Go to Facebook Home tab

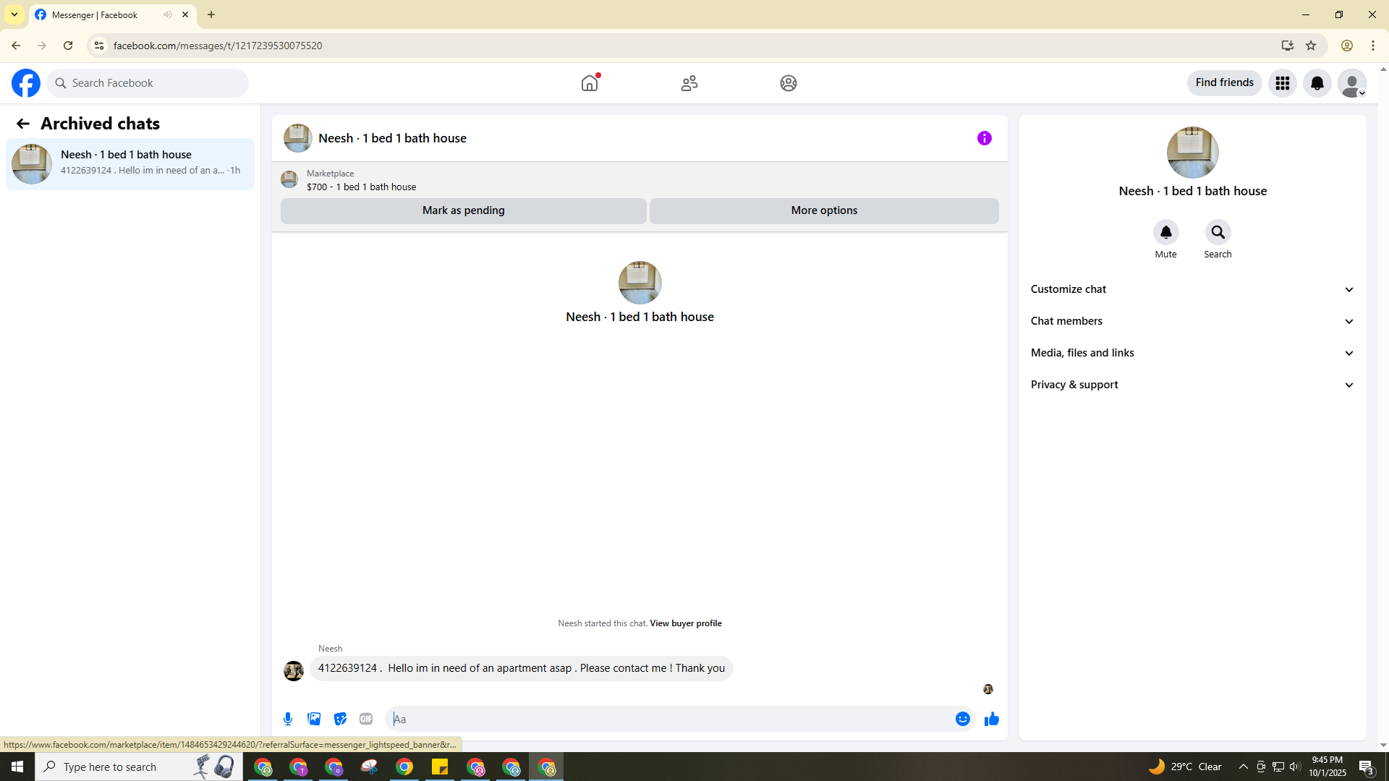pos(590,83)
